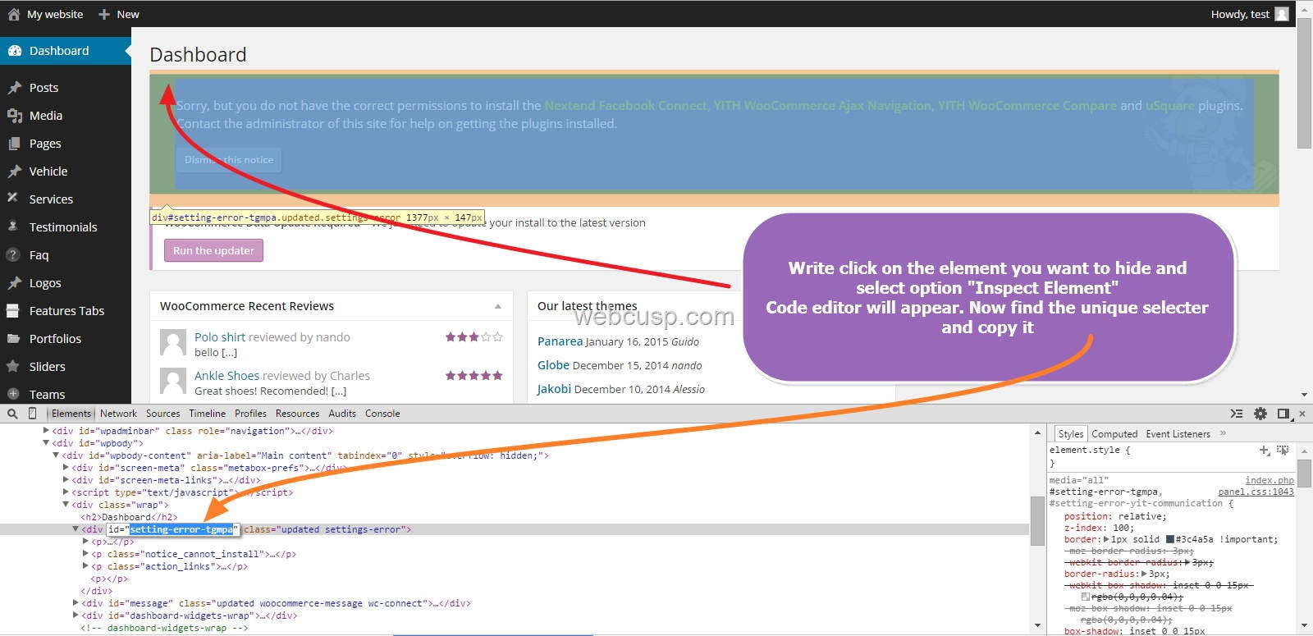Click the Posts pushpin icon
Viewport: 1313px width, 636px height.
(x=14, y=88)
